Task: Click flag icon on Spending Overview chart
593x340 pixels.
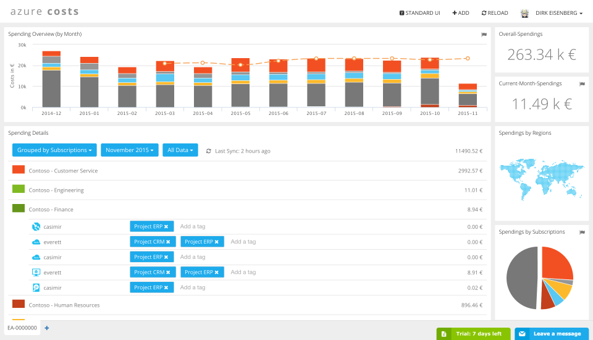Action: click(484, 35)
